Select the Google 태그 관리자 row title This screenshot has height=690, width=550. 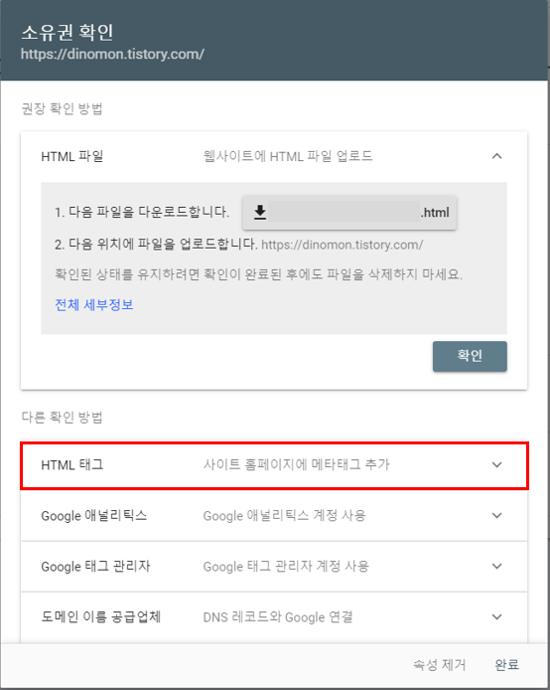[95, 567]
